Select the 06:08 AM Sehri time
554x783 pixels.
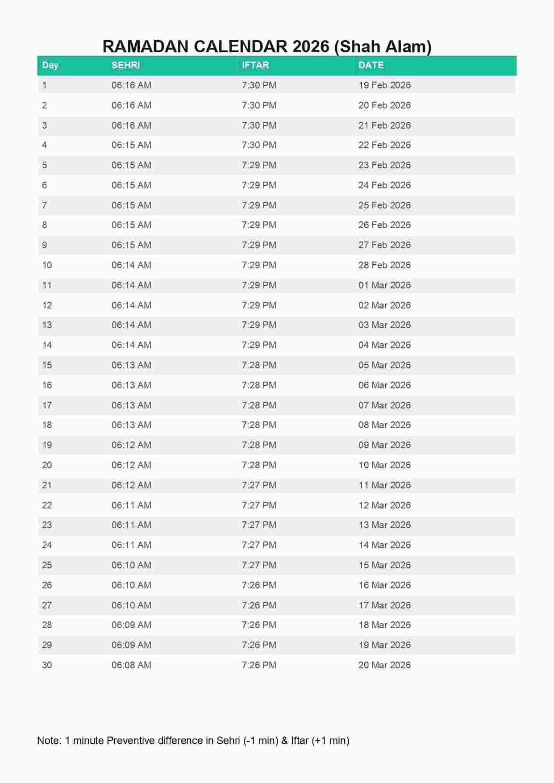[x=131, y=665]
